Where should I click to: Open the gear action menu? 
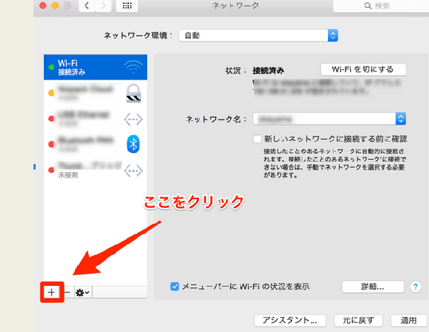pos(82,292)
